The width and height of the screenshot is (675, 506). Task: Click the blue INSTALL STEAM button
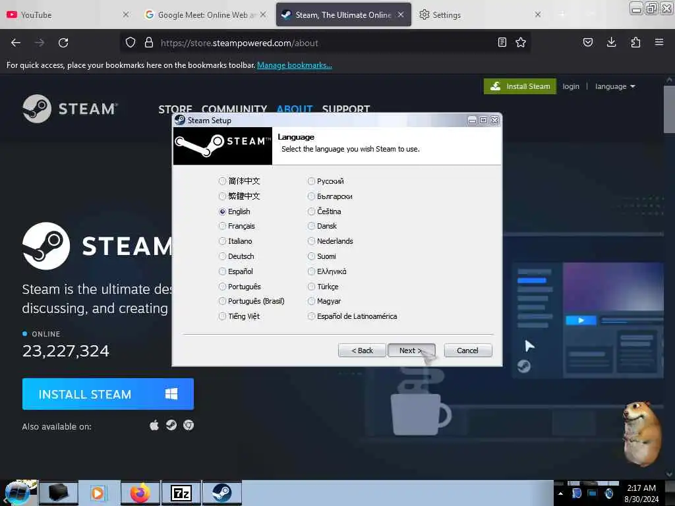point(108,394)
